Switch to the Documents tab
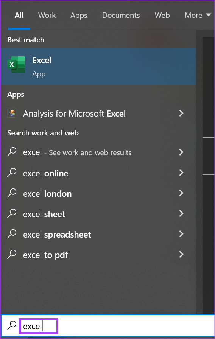This screenshot has height=339, width=215. 121,15
